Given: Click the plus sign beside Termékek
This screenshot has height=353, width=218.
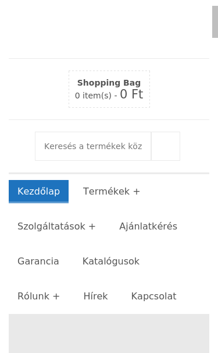Looking at the screenshot, I should [x=137, y=192].
